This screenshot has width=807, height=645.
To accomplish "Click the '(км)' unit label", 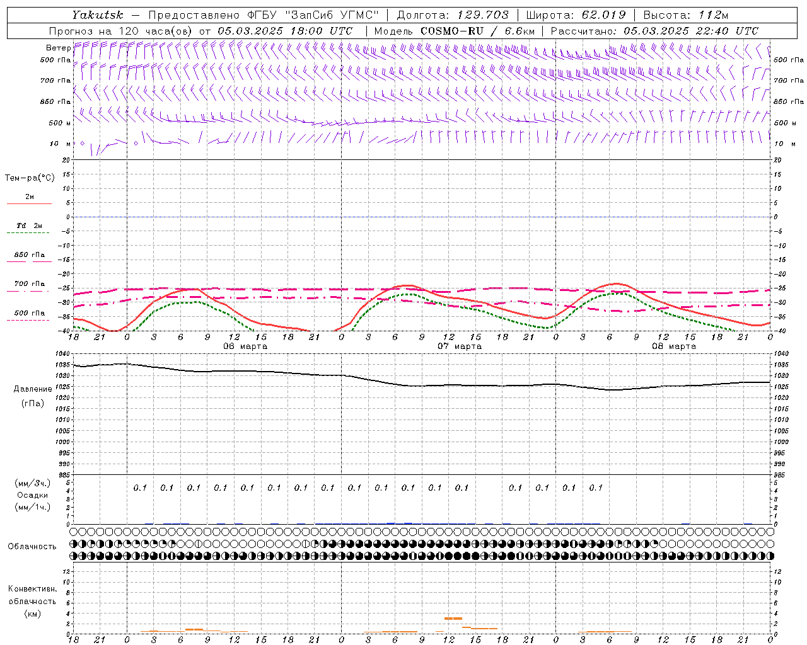I will click(x=32, y=614).
